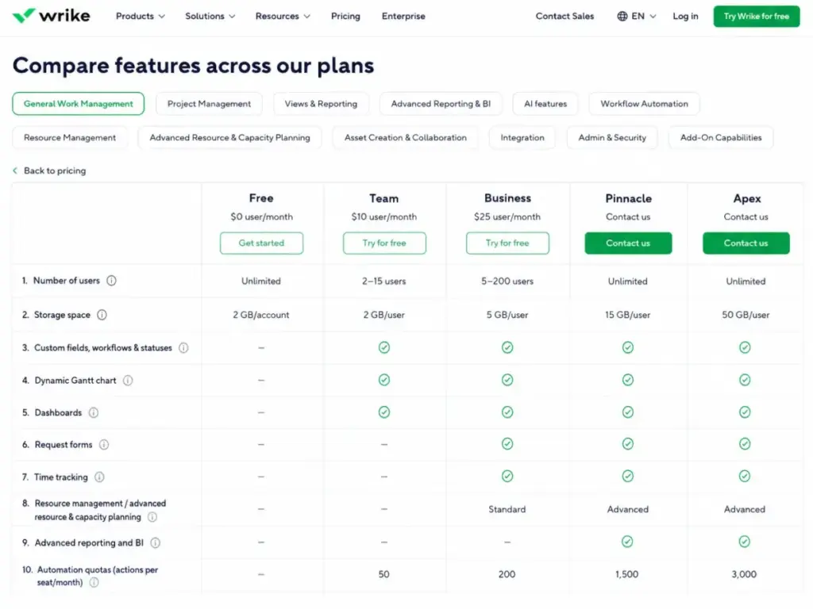813x609 pixels.
Task: Click Try Wrike for free button
Action: pyautogui.click(x=757, y=16)
